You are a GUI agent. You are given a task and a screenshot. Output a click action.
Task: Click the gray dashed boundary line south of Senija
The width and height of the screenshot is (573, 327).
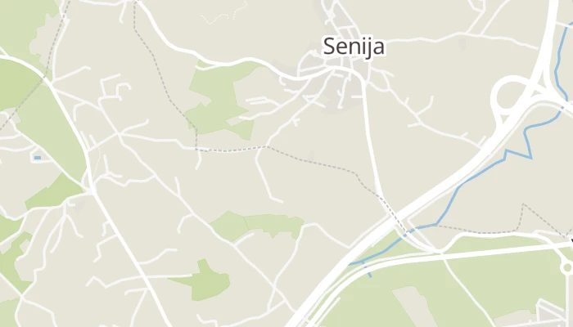[310, 160]
